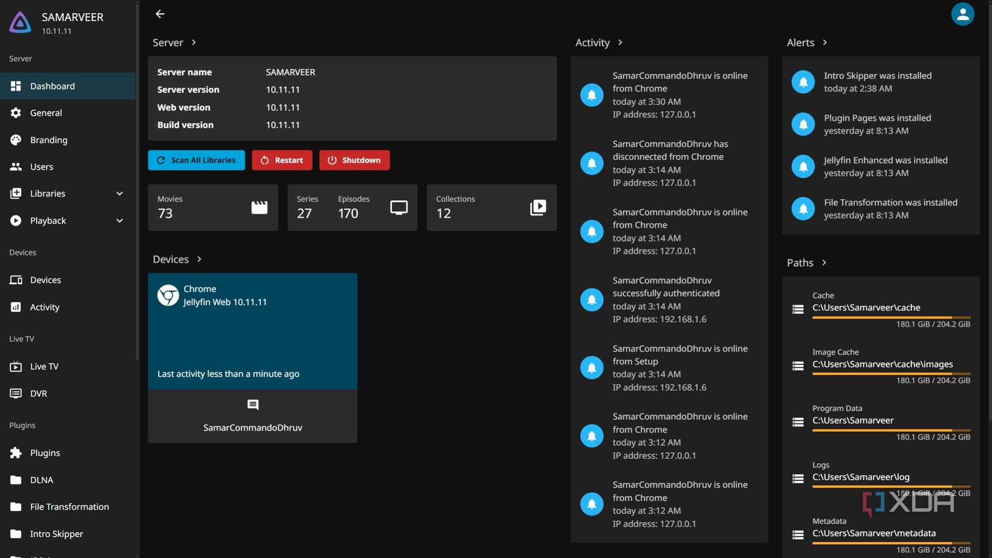
Task: Click the Image Cache disk usage bar
Action: click(892, 374)
